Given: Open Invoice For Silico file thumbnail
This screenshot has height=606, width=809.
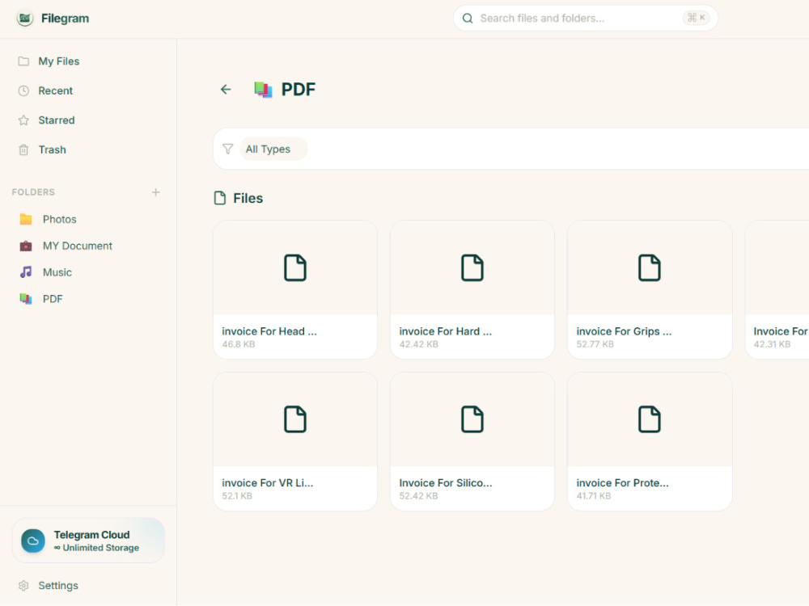Looking at the screenshot, I should pyautogui.click(x=472, y=419).
